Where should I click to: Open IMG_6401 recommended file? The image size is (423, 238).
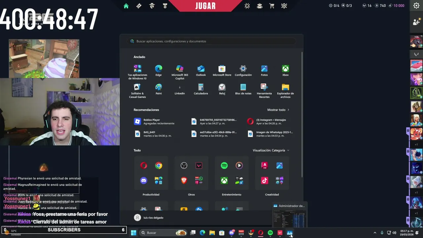153,134
